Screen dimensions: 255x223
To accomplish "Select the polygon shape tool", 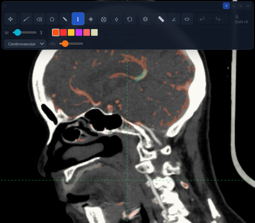I will click(x=52, y=19).
